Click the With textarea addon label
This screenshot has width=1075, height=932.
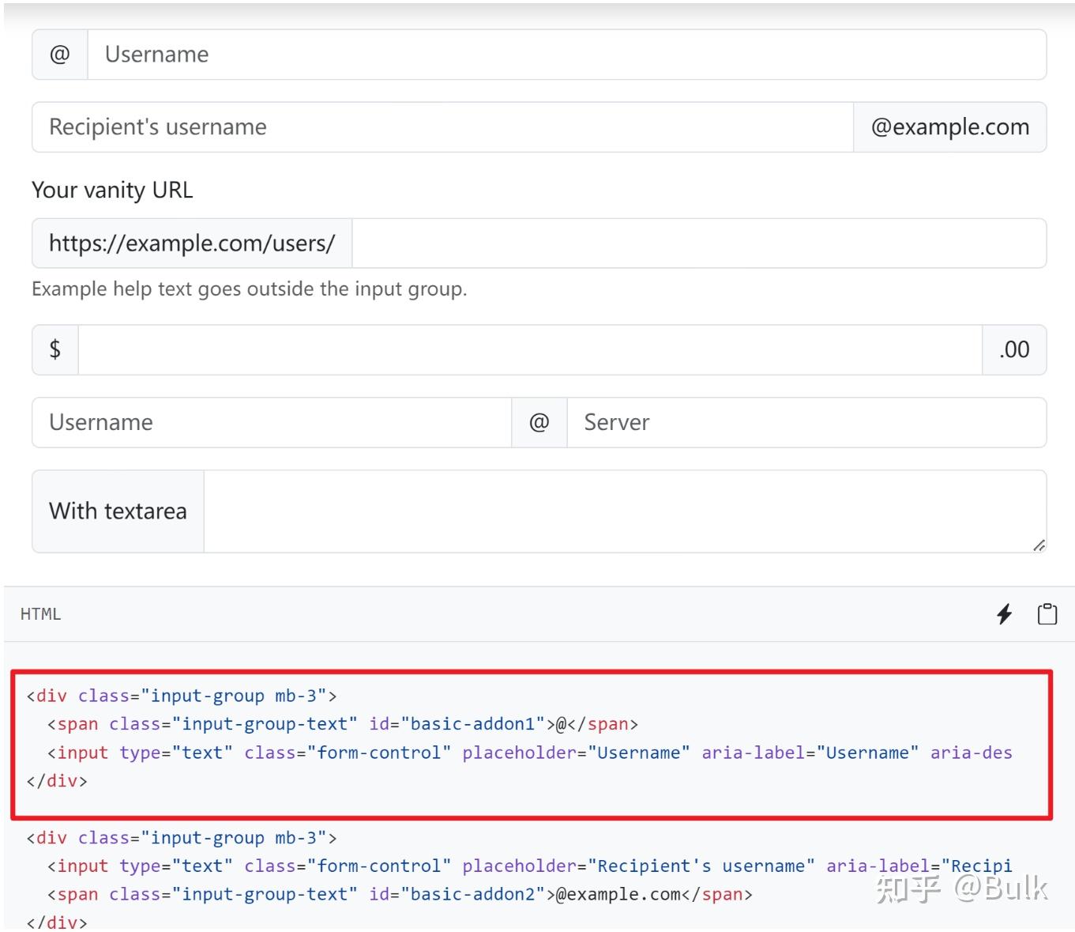point(118,511)
